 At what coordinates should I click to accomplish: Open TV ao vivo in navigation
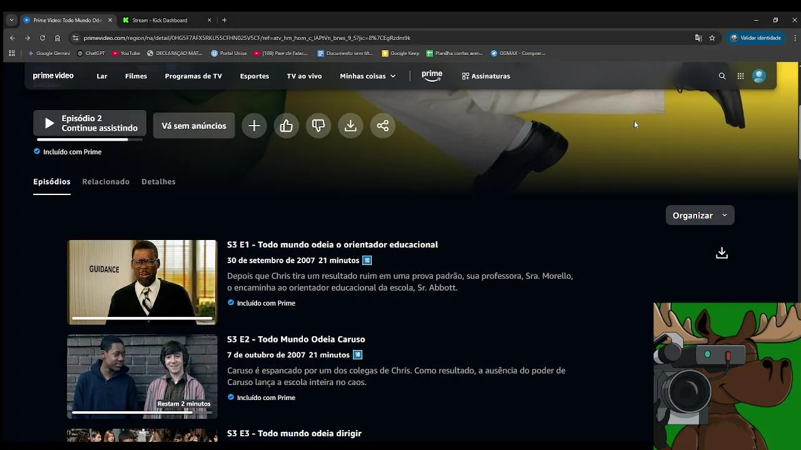pyautogui.click(x=304, y=76)
